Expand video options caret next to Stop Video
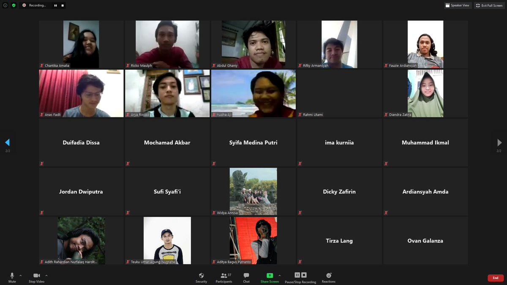Screen dimensions: 507x285 (46, 276)
